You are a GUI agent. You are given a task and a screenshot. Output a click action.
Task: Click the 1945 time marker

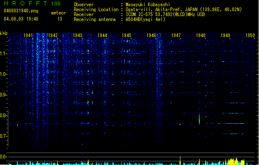(126, 35)
